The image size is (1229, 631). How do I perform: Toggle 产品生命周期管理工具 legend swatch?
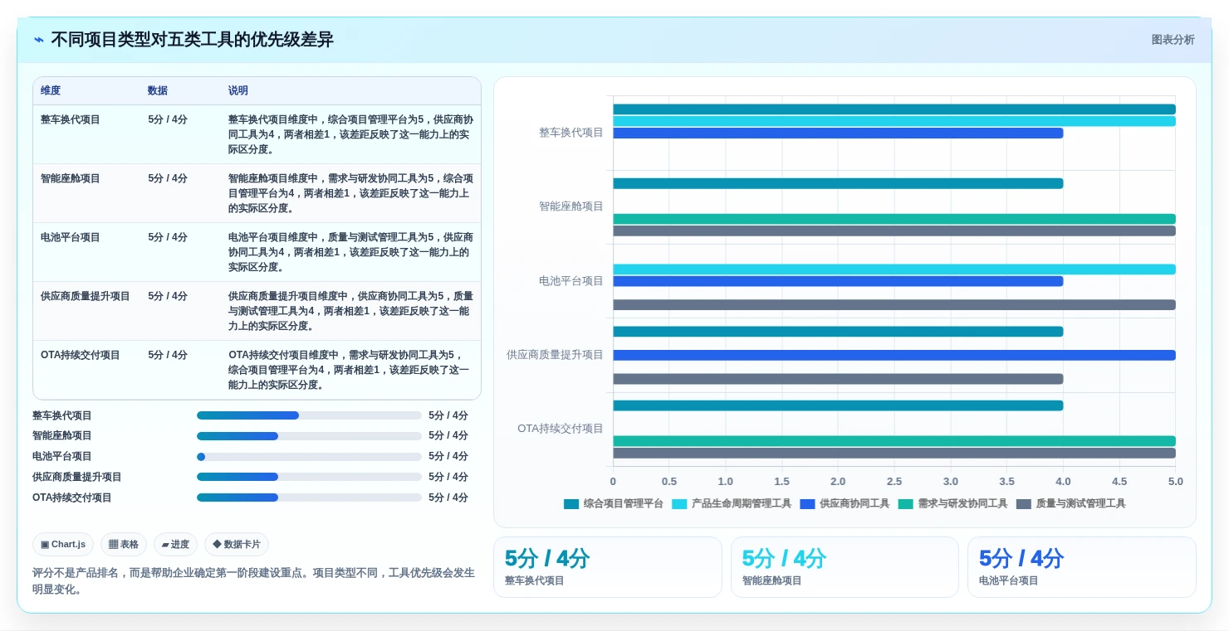679,503
